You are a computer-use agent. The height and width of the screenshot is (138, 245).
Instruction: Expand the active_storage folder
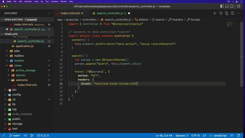pos(8,70)
